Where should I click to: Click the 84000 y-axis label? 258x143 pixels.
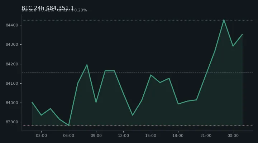point(12,103)
